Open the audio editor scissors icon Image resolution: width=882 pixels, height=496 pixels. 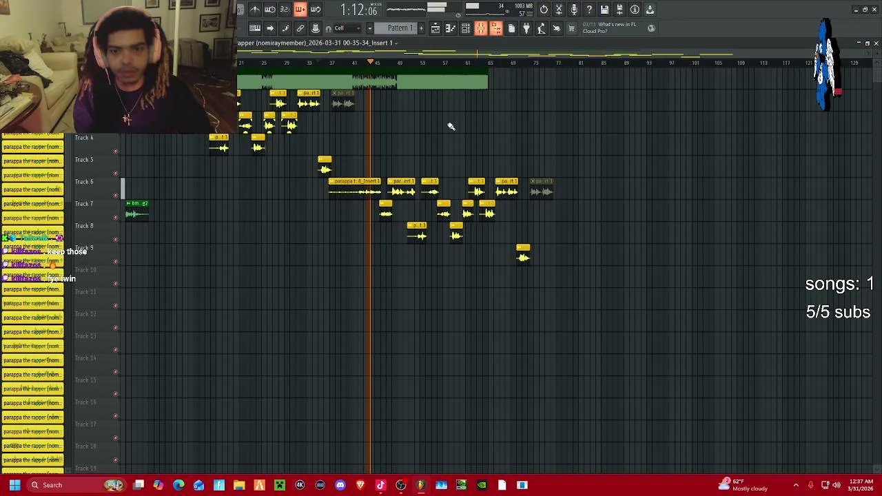point(559,9)
